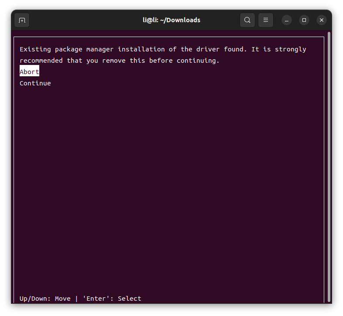The width and height of the screenshot is (343, 316).
Task: Choose the Continue option
Action: [35, 83]
